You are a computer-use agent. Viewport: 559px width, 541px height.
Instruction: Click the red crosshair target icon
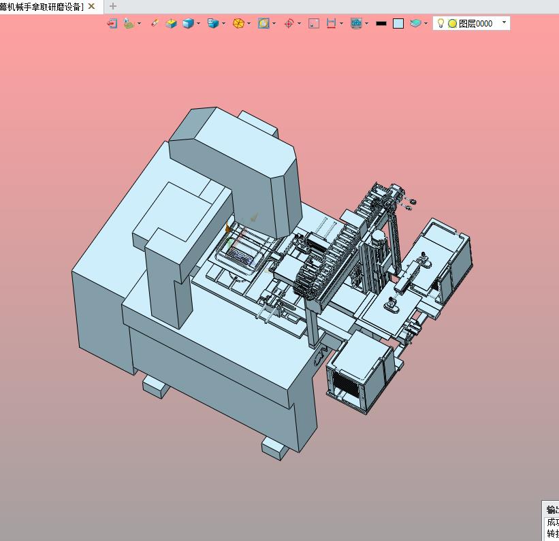[289, 24]
